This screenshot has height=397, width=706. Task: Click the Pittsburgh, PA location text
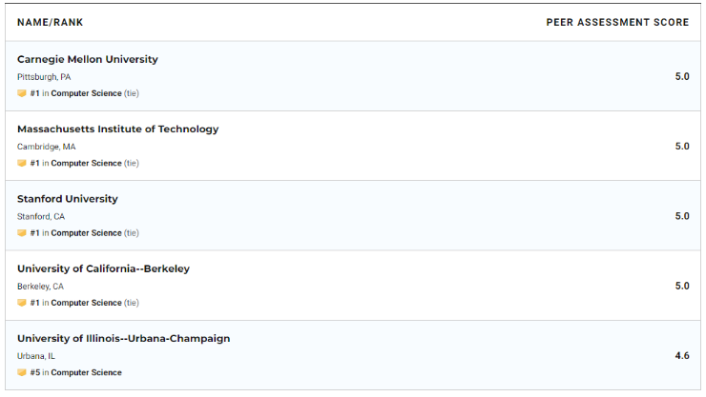44,77
